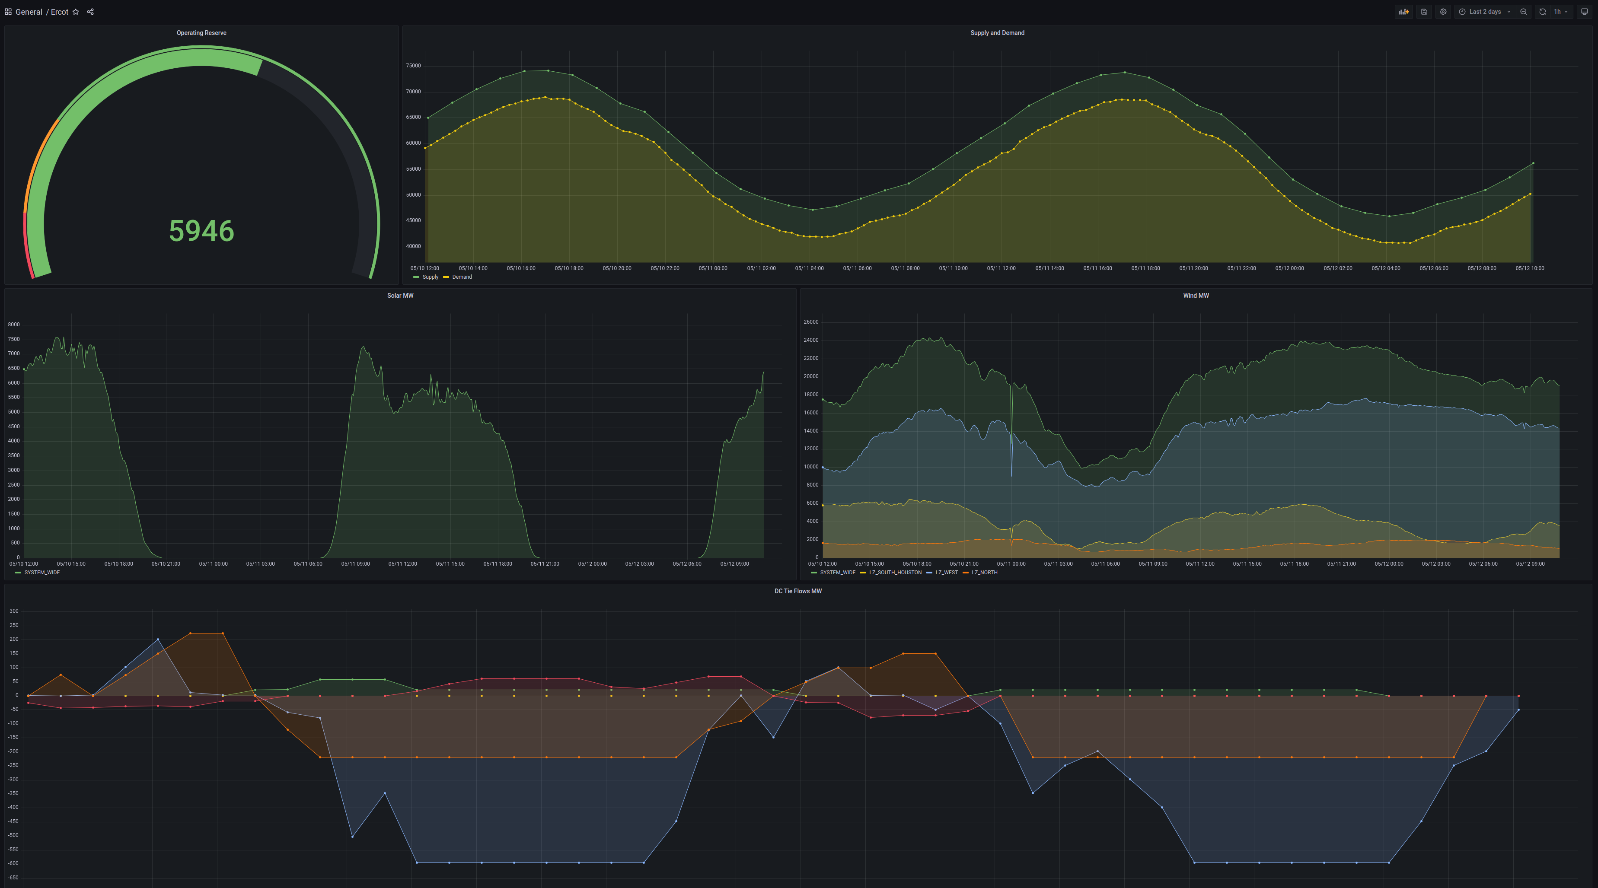
Task: Open the Supply and Demand panel menu
Action: pyautogui.click(x=997, y=33)
